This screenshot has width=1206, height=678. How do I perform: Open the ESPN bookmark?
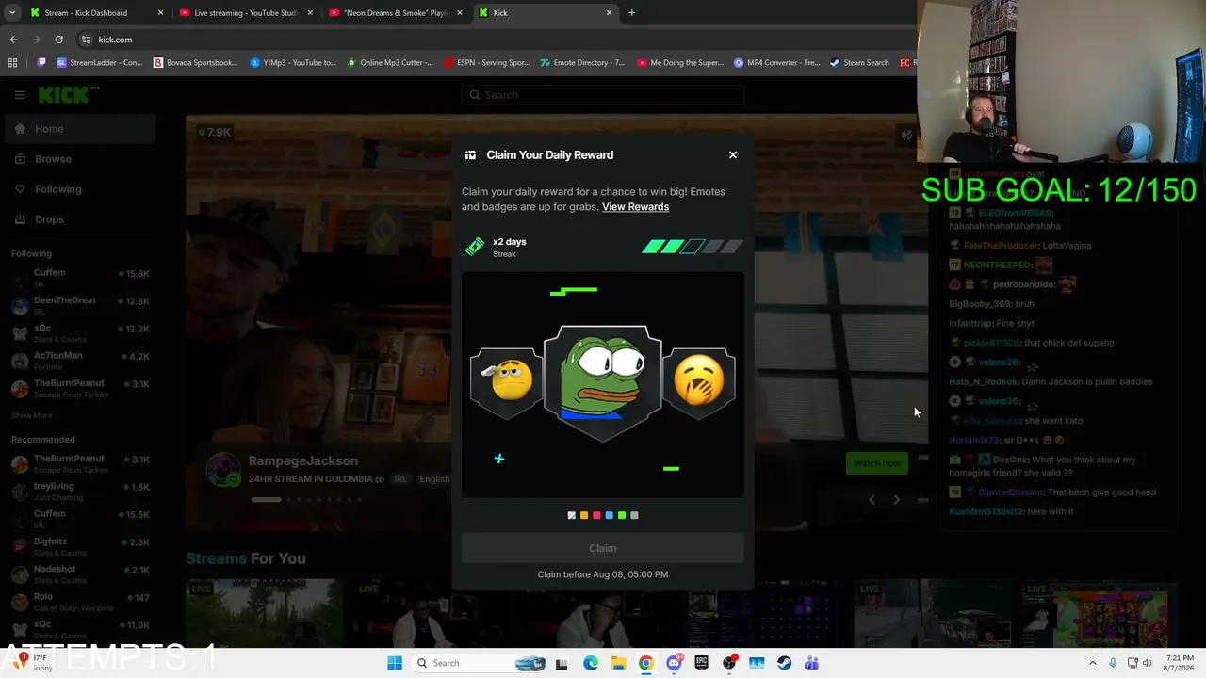click(x=487, y=63)
